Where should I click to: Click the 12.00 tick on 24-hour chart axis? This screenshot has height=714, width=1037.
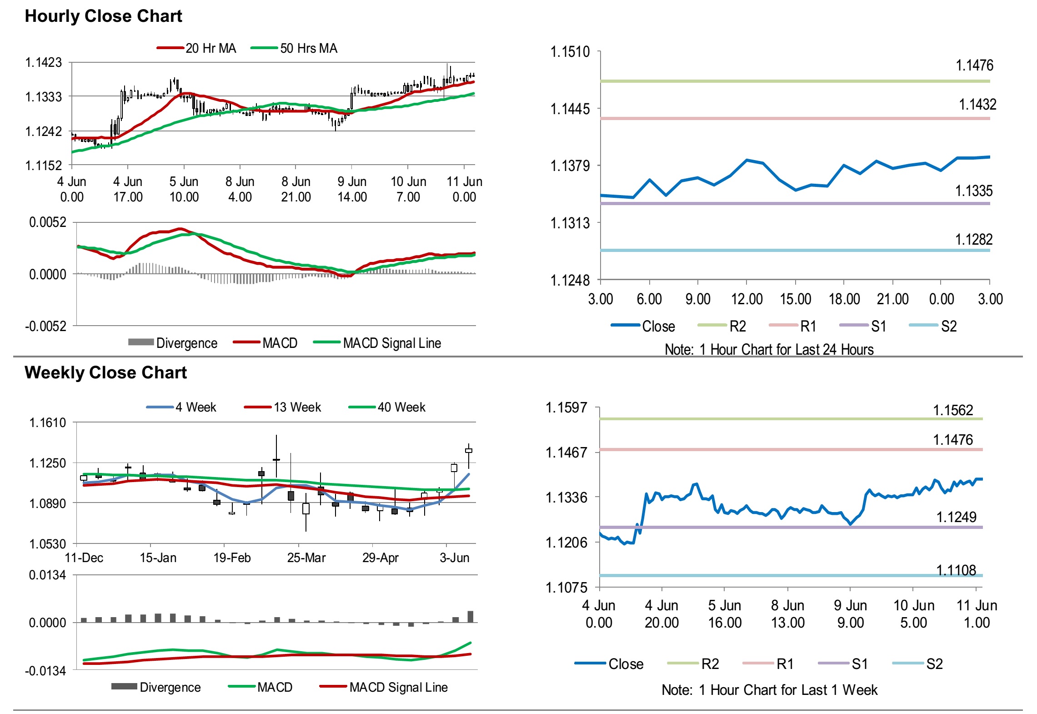point(746,299)
